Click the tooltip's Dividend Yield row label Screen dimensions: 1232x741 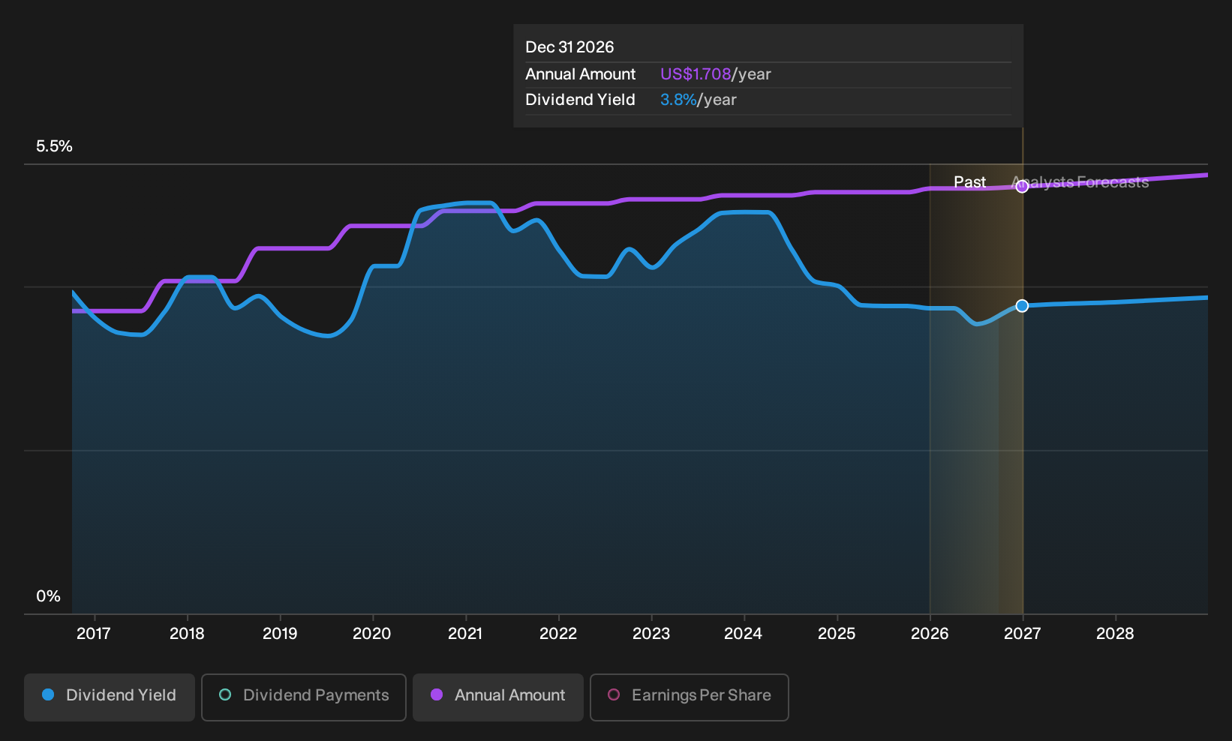581,100
